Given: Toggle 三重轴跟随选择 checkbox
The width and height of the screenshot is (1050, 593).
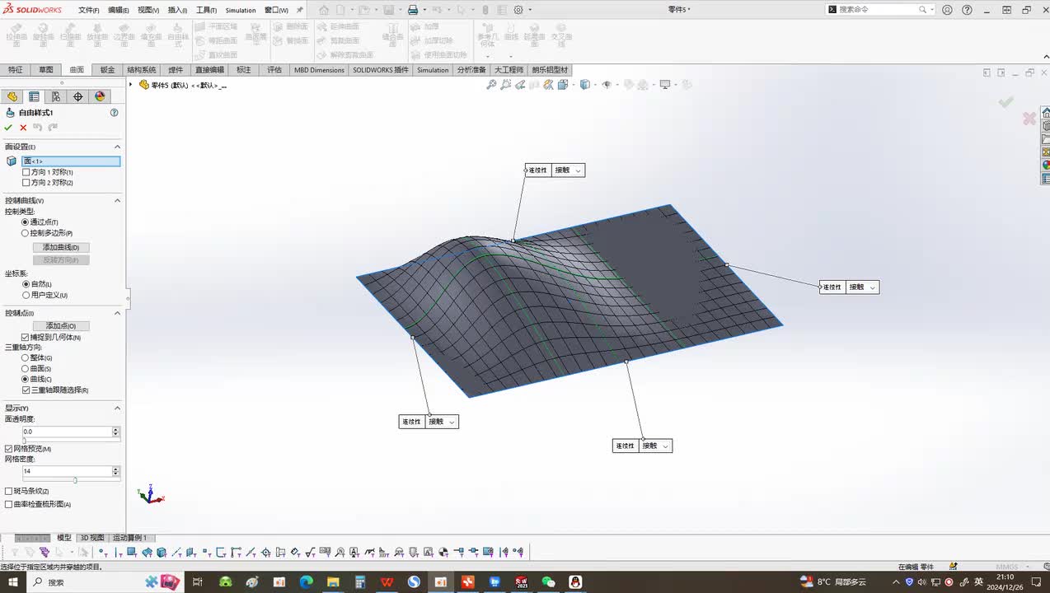Looking at the screenshot, I should pos(26,390).
